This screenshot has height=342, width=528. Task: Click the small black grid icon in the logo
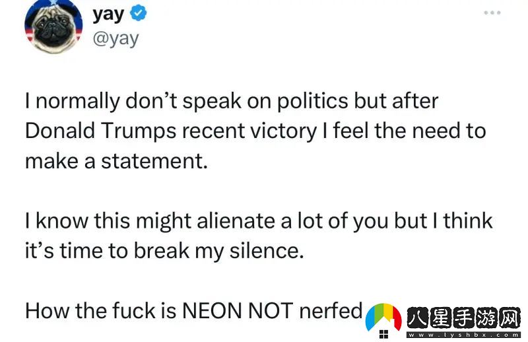click(383, 334)
